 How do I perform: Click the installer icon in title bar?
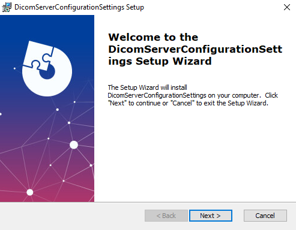[7, 7]
